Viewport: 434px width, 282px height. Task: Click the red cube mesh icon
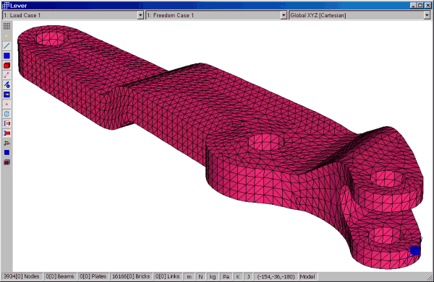click(x=7, y=162)
